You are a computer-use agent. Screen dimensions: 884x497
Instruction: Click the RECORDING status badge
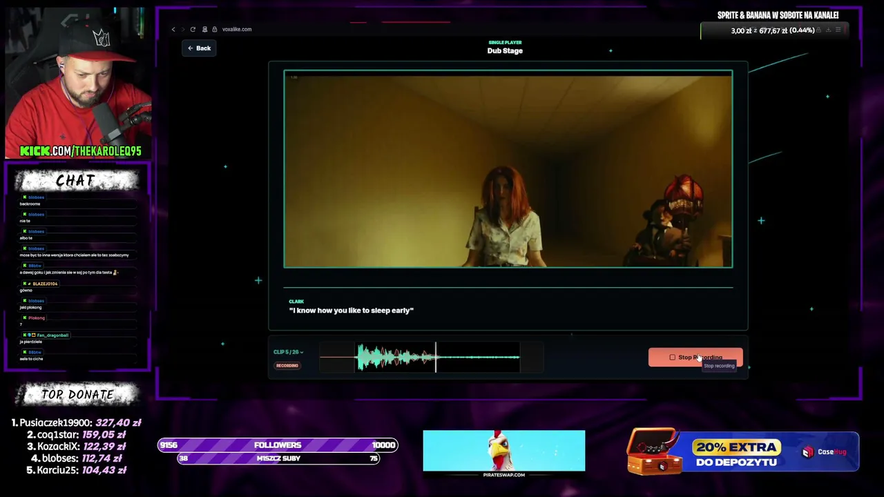point(287,365)
